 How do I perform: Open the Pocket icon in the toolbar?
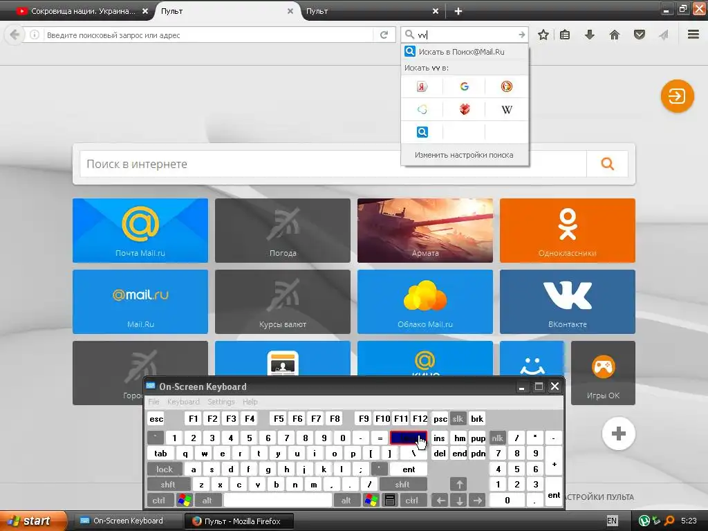pyautogui.click(x=640, y=35)
